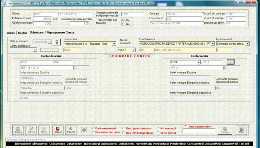The height and width of the screenshot is (148, 260).
Task: Open the Punct masura dropdown
Action: coord(213,43)
